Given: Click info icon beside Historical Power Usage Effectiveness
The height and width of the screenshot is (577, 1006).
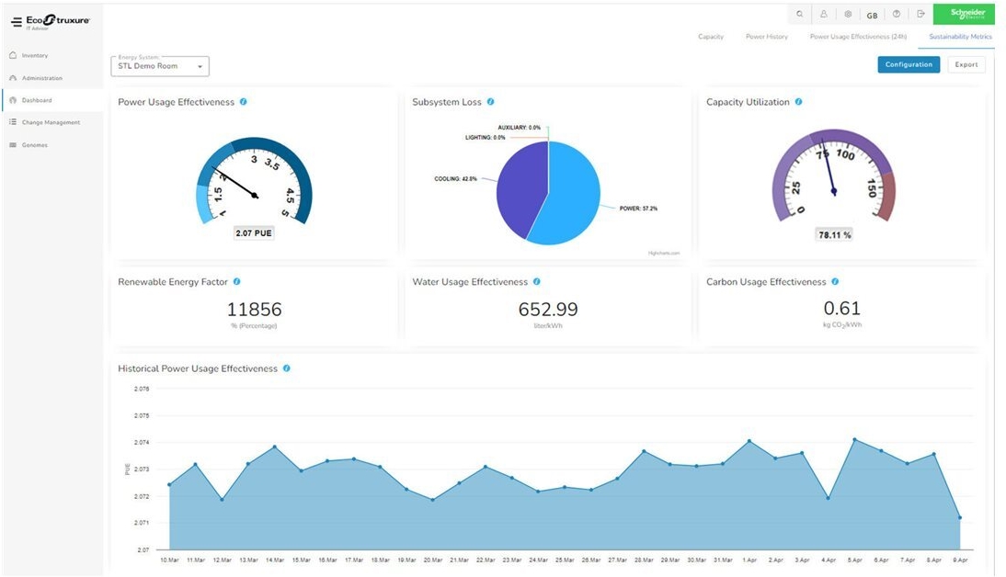Looking at the screenshot, I should [287, 368].
